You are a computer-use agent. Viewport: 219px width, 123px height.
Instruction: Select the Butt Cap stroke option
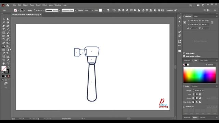click(193, 94)
